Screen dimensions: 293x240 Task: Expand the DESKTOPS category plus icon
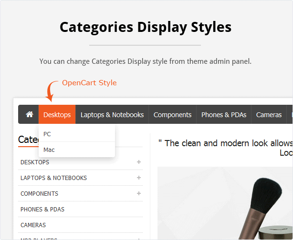click(x=139, y=162)
